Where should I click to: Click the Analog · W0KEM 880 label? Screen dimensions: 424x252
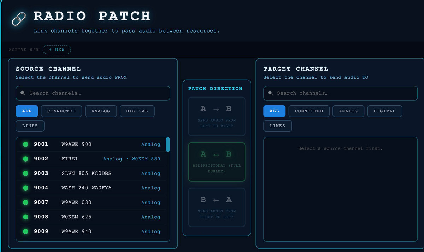coord(132,159)
